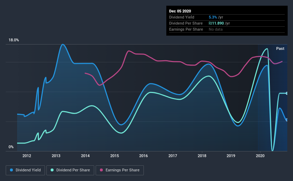Click the Dec 05 2020 tooltip date

coord(180,11)
